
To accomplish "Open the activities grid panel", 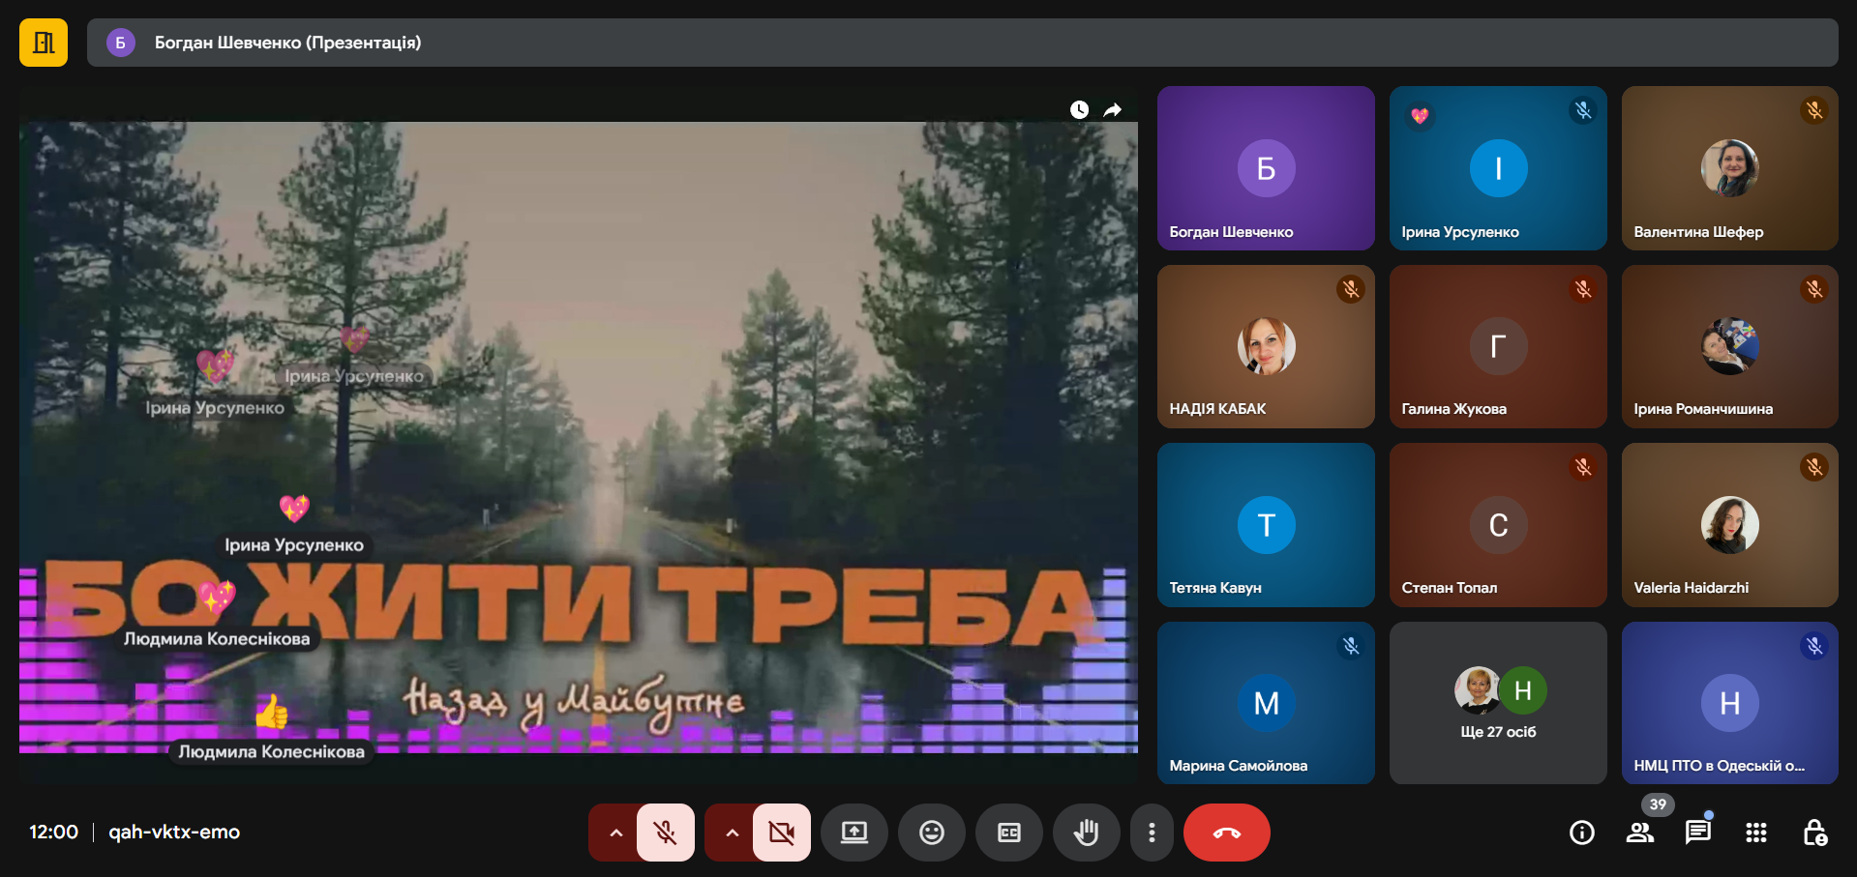I will [1755, 833].
